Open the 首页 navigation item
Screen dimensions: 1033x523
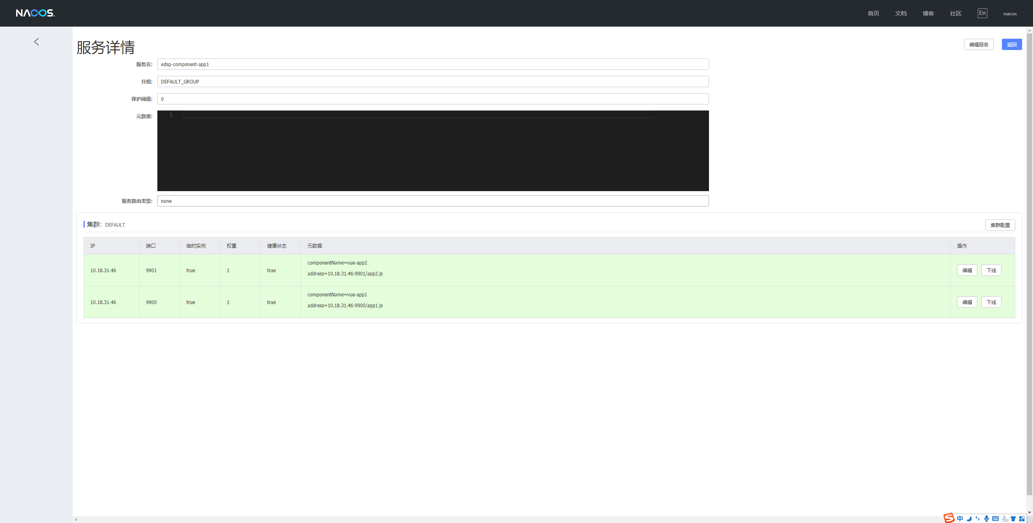click(873, 14)
